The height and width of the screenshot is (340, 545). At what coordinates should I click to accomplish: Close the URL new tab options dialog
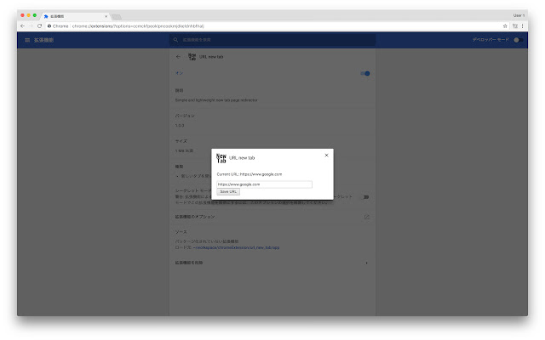click(x=326, y=155)
